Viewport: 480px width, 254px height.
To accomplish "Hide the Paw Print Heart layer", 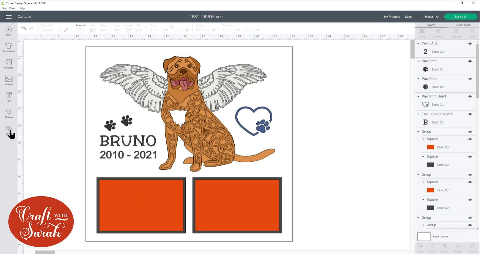I will (470, 97).
